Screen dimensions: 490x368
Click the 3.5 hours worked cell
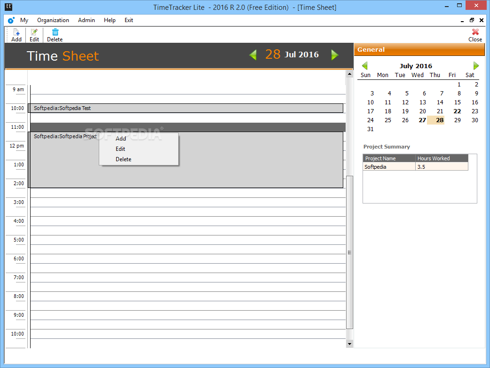pos(442,167)
